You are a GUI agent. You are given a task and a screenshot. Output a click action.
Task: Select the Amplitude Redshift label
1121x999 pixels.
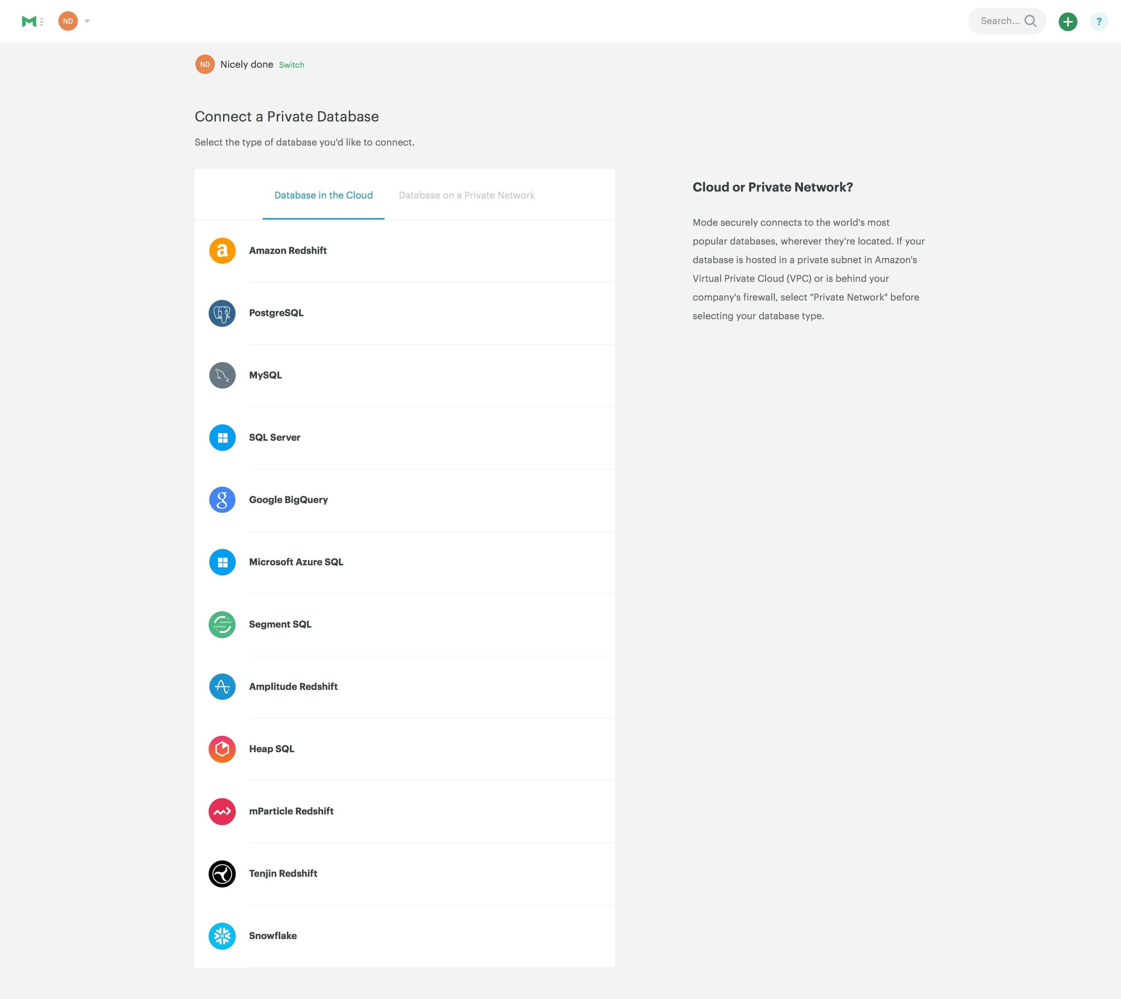coord(293,687)
